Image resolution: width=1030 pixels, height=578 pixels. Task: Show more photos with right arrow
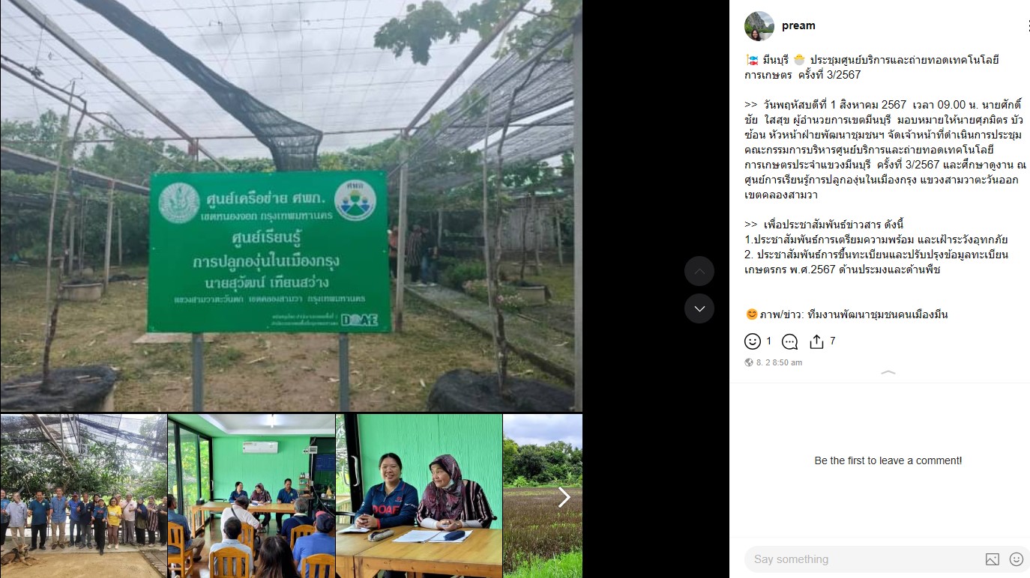coord(564,497)
